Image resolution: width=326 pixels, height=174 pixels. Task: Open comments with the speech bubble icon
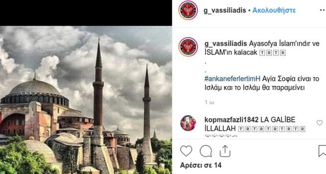click(x=206, y=151)
